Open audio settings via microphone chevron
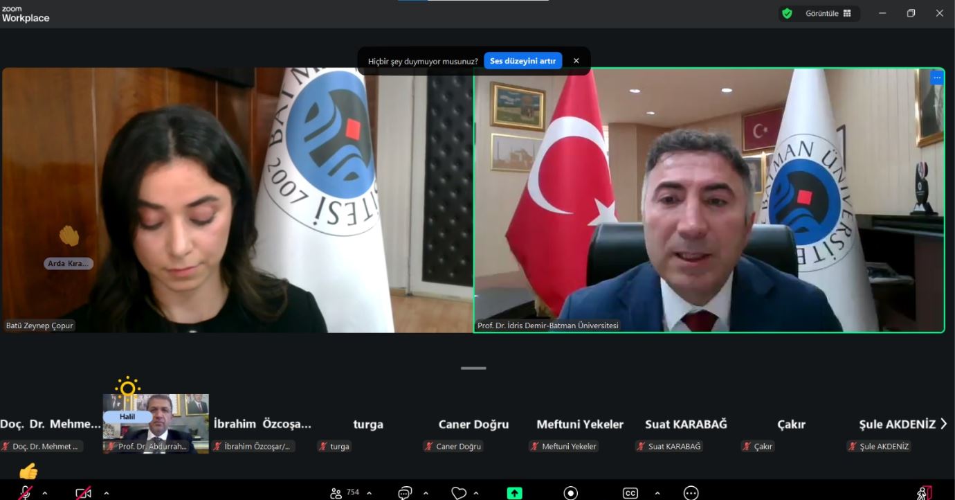Image resolution: width=955 pixels, height=500 pixels. (45, 492)
